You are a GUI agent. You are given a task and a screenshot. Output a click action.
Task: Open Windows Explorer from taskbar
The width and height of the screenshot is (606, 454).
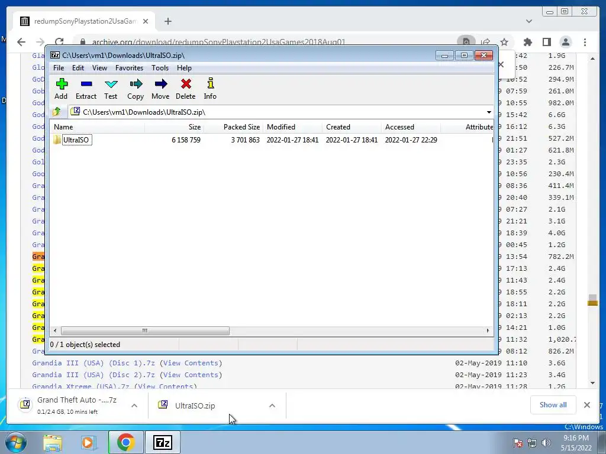53,443
